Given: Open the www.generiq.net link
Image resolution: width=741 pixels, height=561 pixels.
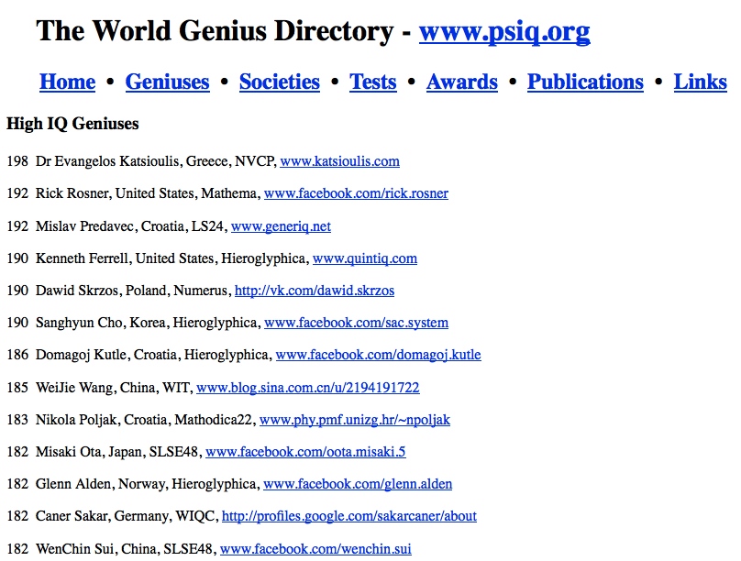Looking at the screenshot, I should [281, 226].
